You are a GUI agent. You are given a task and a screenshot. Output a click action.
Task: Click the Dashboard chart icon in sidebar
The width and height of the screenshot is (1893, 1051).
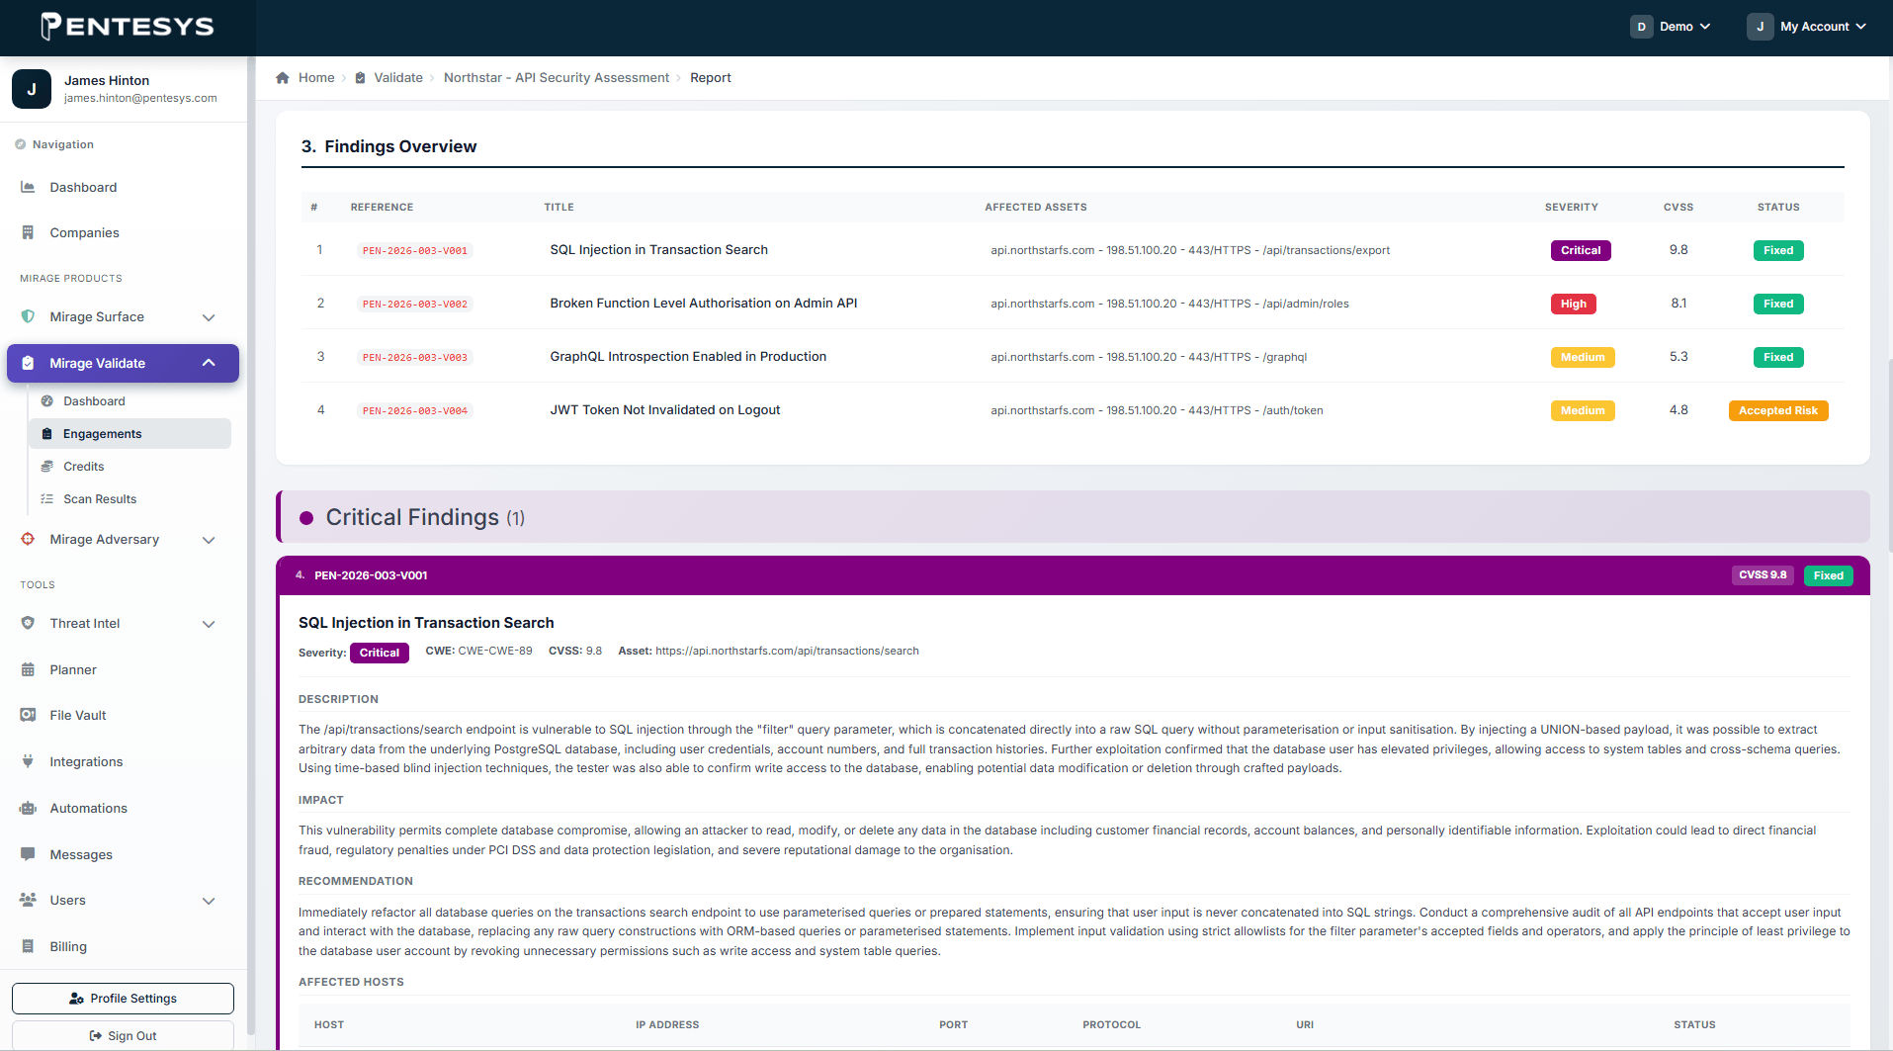coord(28,187)
